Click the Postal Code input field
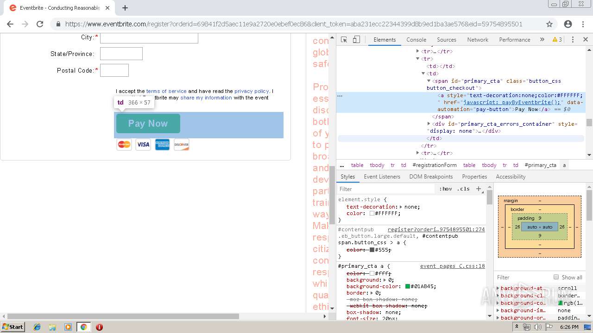This screenshot has width=593, height=333. pyautogui.click(x=114, y=70)
